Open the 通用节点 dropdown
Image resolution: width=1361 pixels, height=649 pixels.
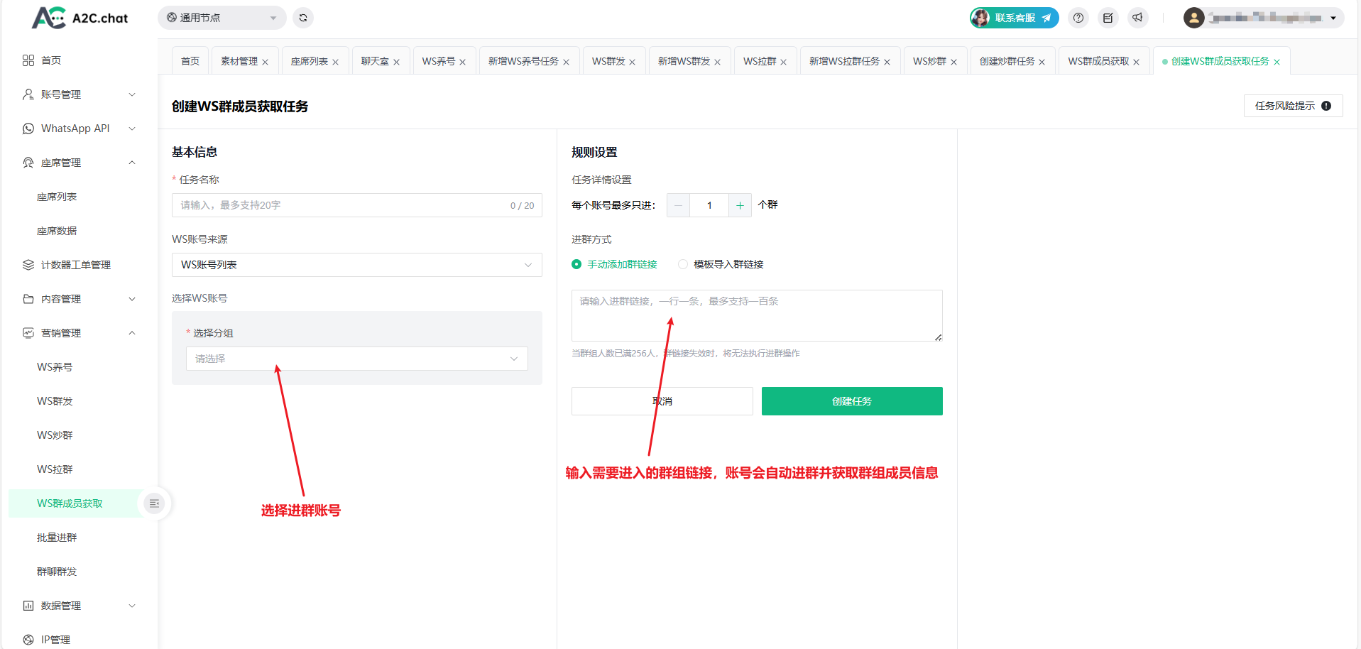pyautogui.click(x=222, y=18)
